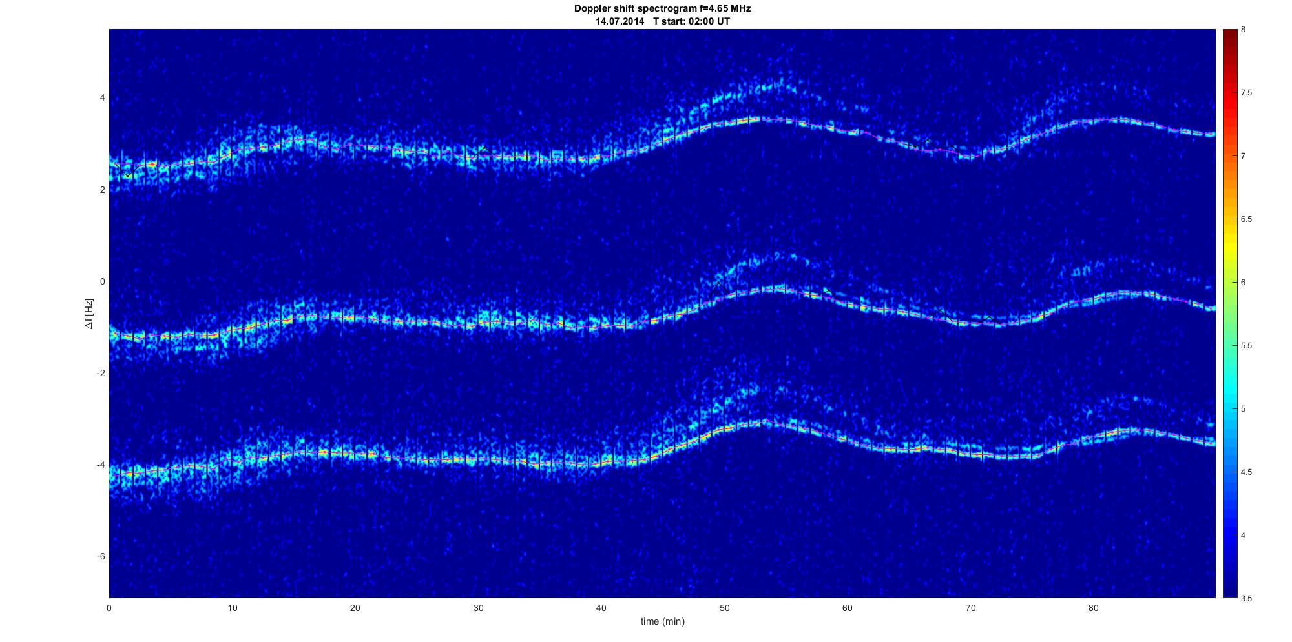The image size is (1292, 642).
Task: Click x-axis tick label '30'
Action: [478, 608]
